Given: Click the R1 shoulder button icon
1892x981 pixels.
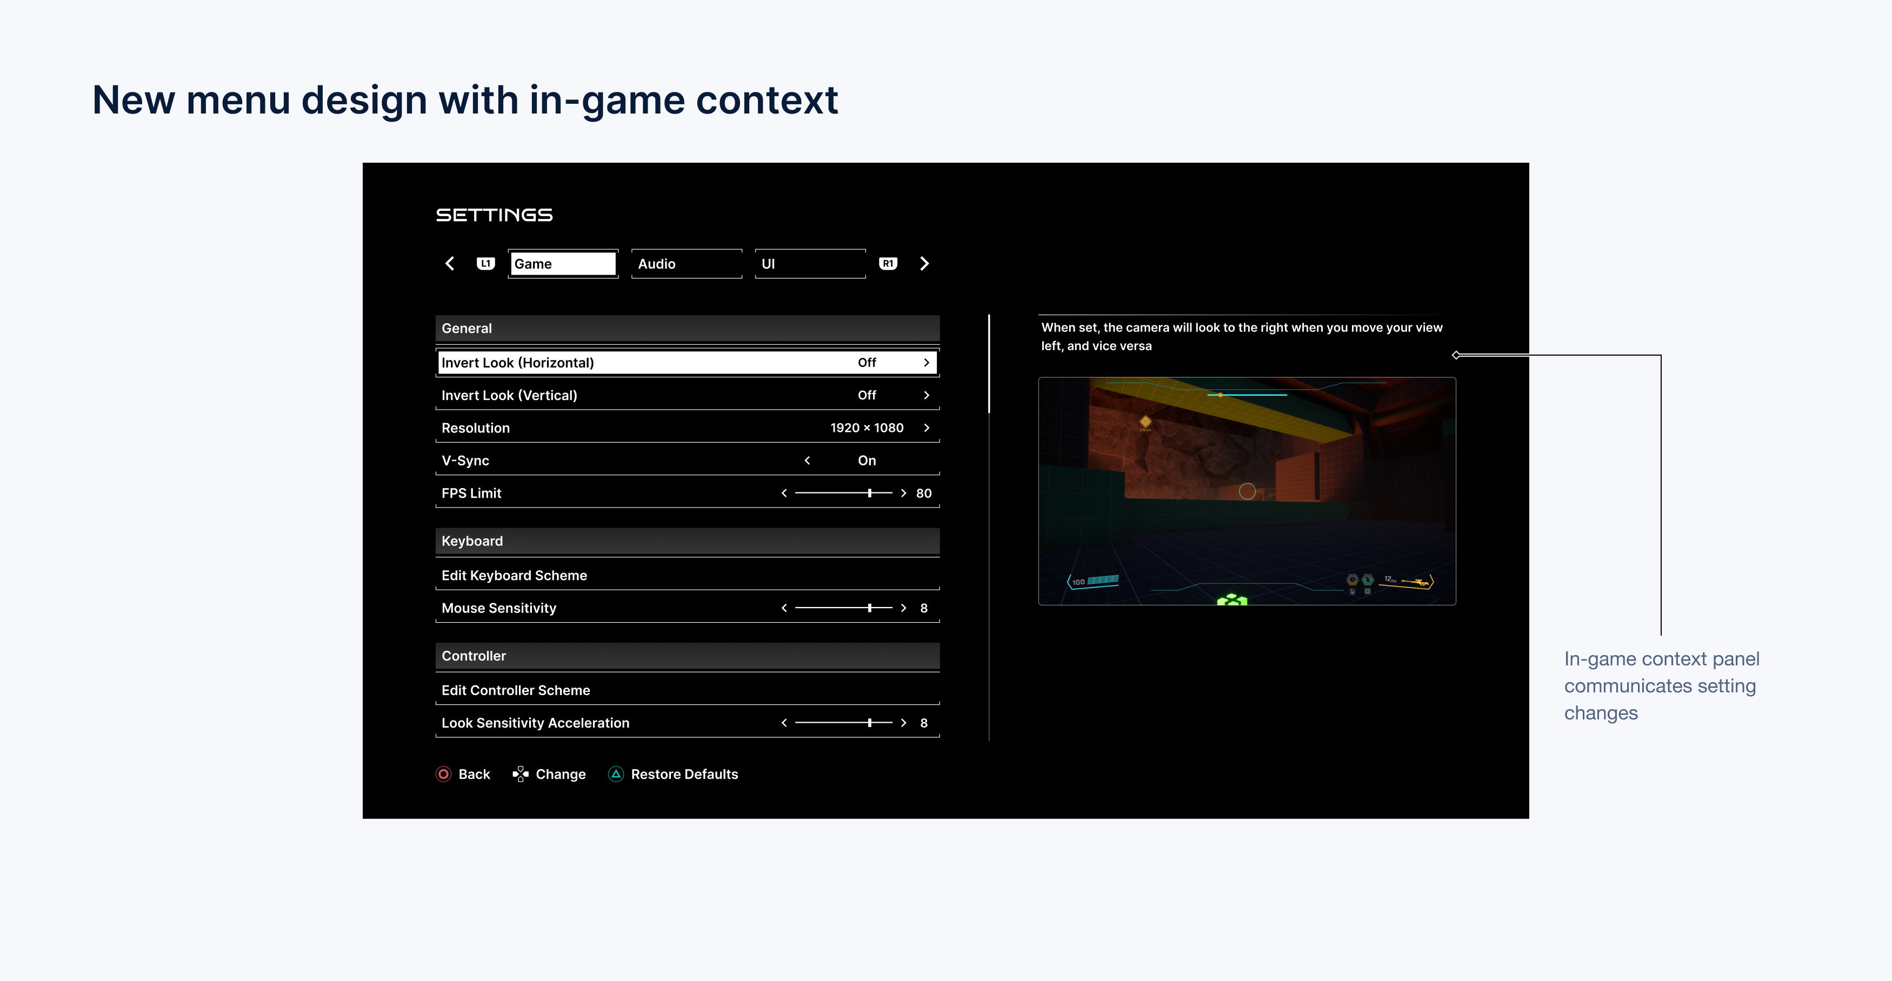Looking at the screenshot, I should click(888, 264).
